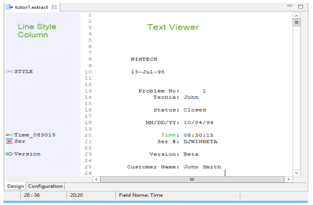Select the Time_083015 field icon
Image resolution: width=313 pixels, height=205 pixels.
click(9, 135)
